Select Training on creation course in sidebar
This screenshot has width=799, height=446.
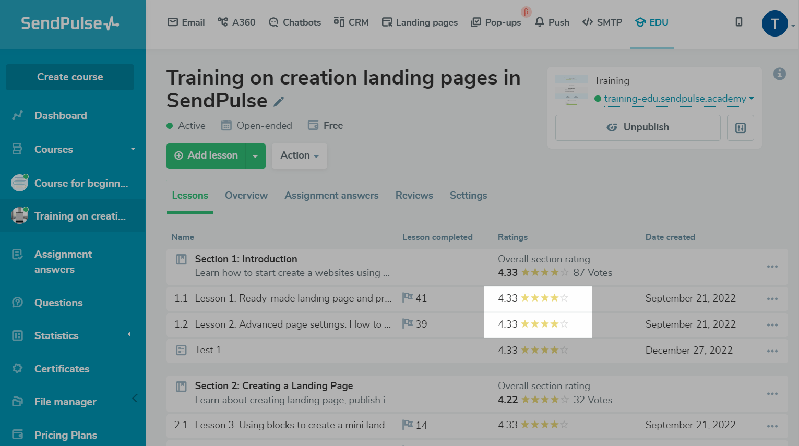pos(73,216)
